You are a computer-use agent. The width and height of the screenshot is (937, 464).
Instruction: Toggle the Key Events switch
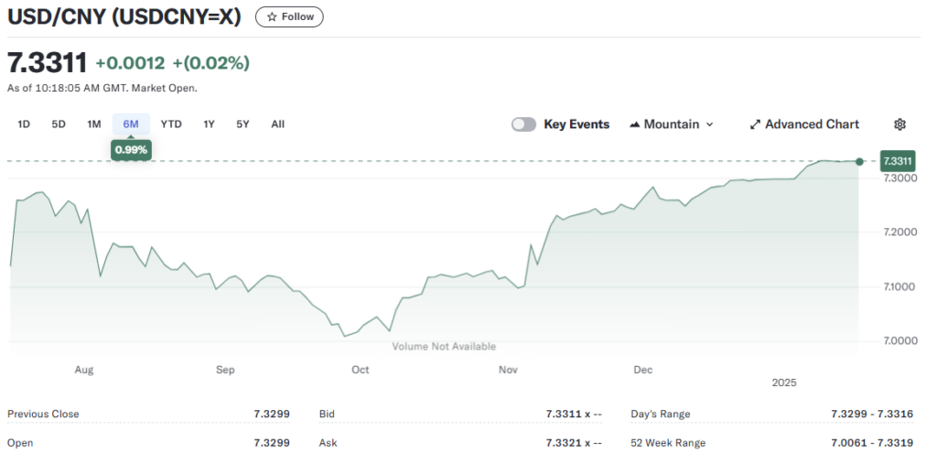pyautogui.click(x=523, y=124)
